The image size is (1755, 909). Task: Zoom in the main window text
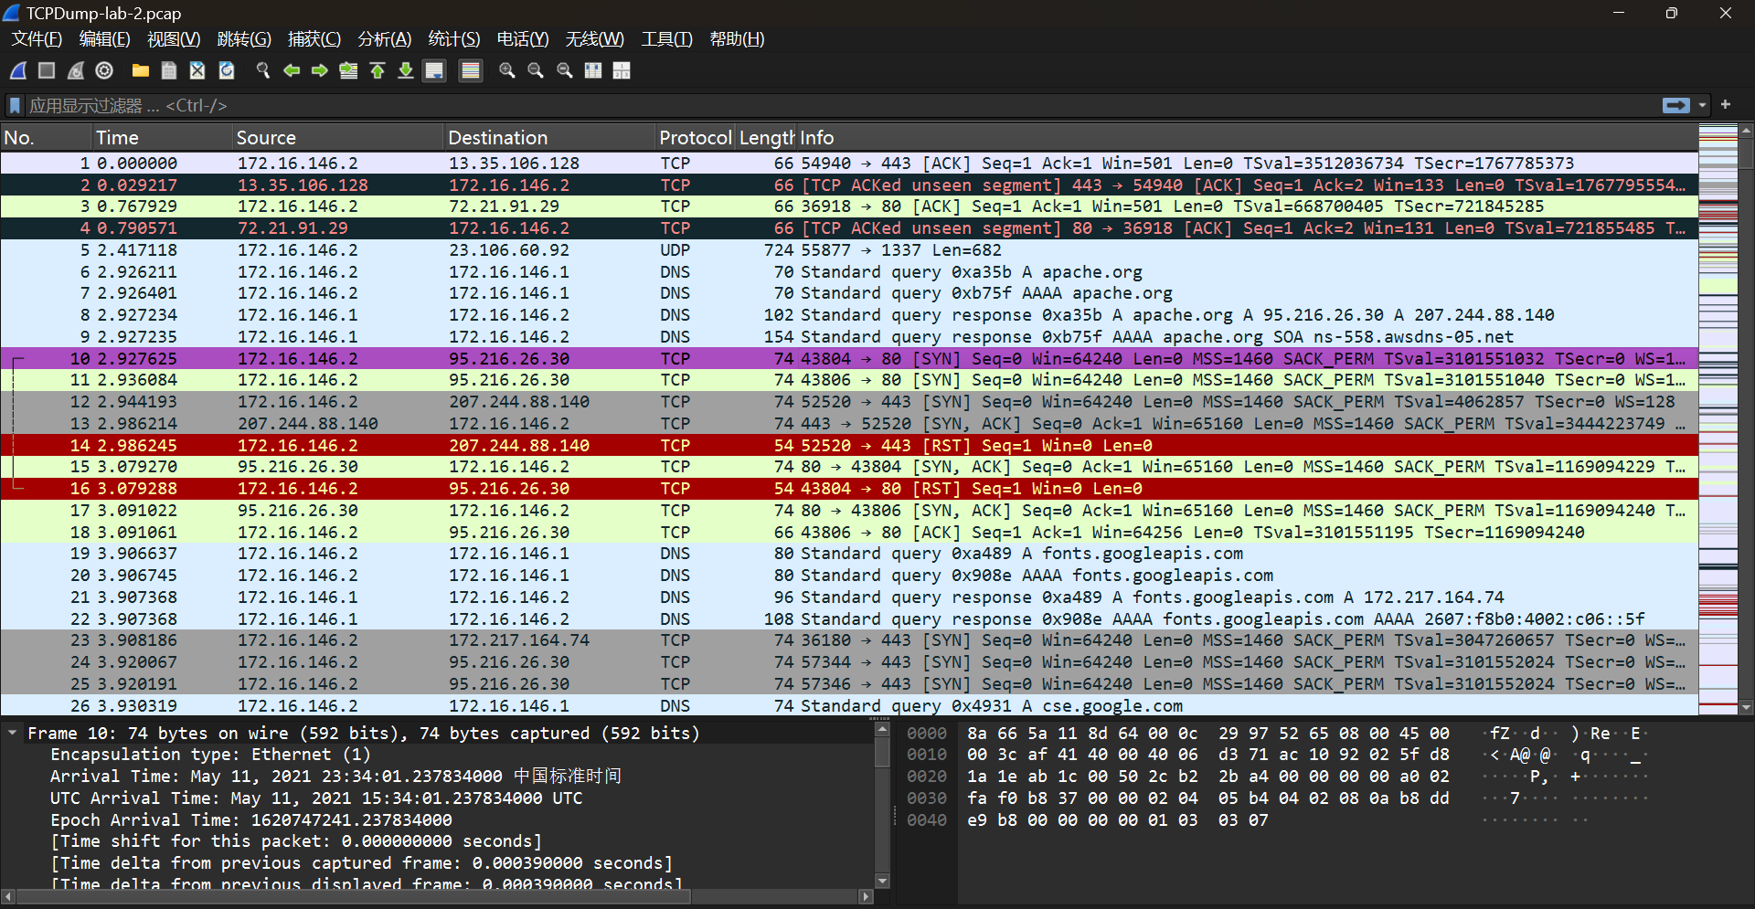(507, 70)
